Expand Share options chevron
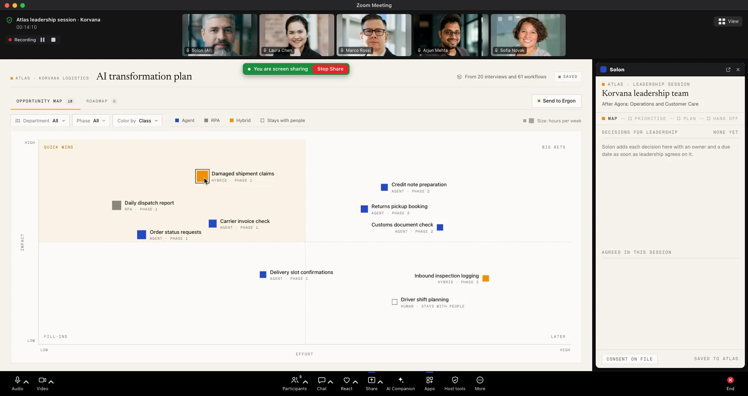The height and width of the screenshot is (396, 748). tap(380, 382)
